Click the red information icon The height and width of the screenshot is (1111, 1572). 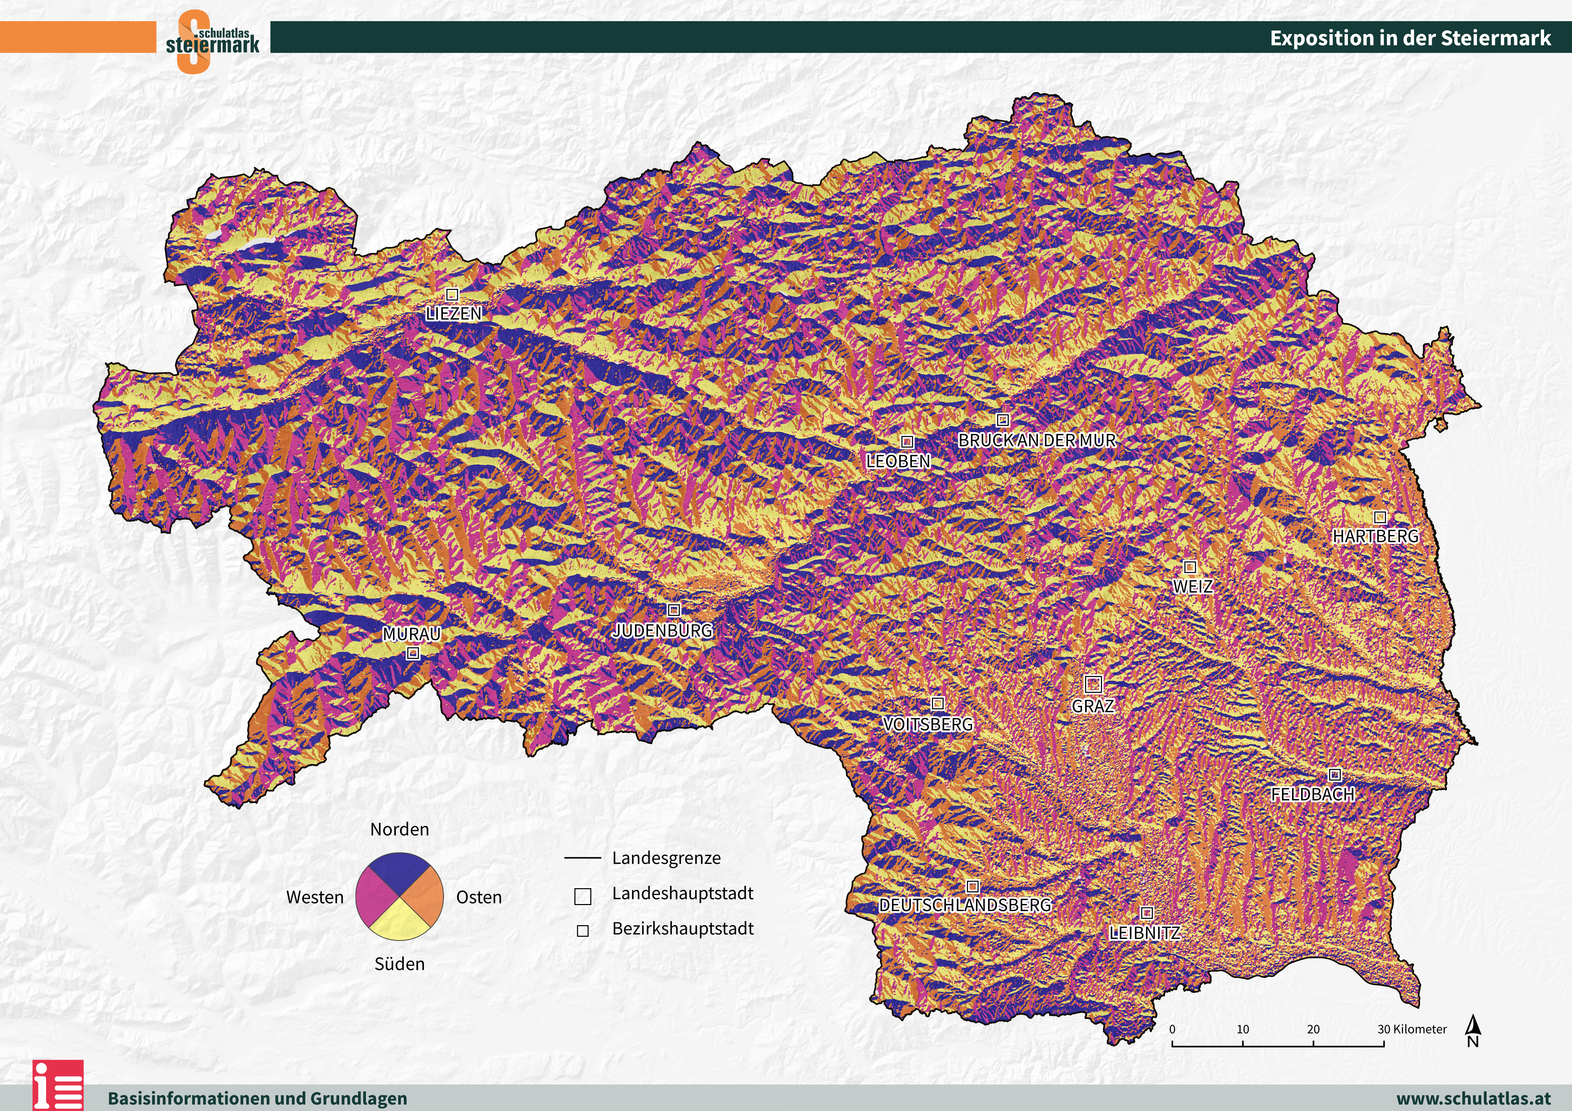(58, 1086)
